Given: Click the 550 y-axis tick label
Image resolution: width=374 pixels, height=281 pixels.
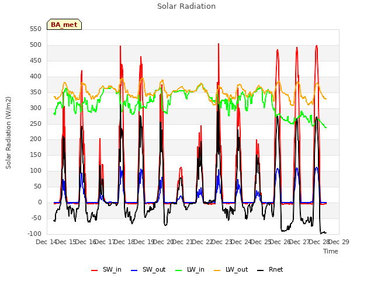Looking at the screenshot, I should (x=36, y=29).
